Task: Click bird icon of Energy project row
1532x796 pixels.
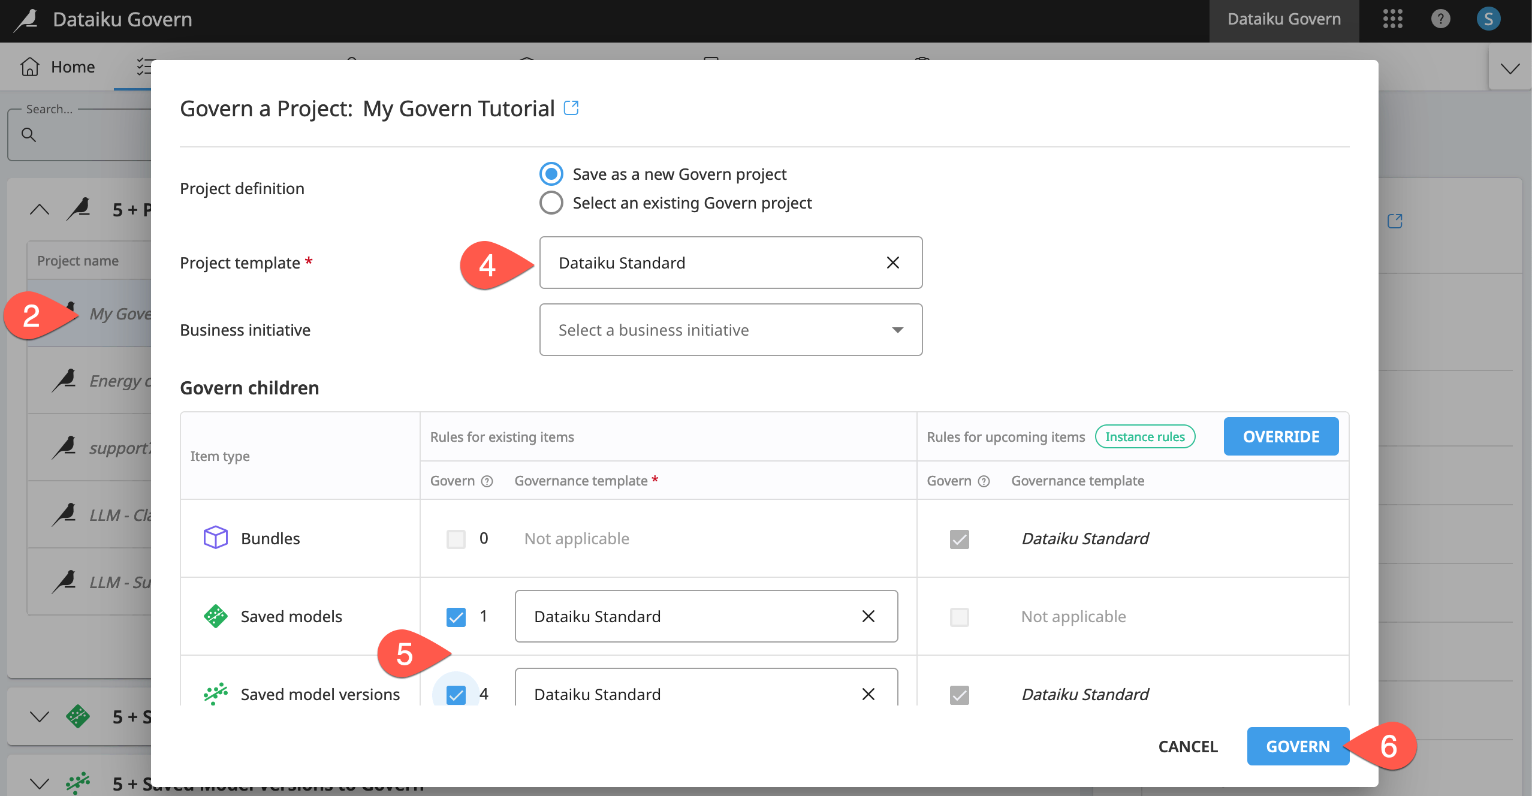Action: coord(64,381)
